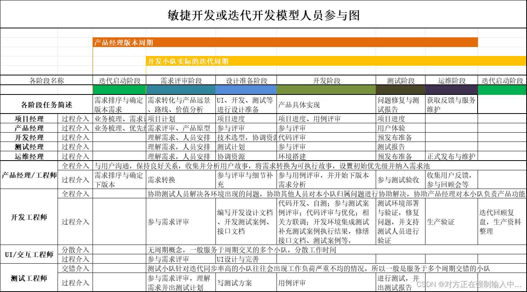
Task: Click the cell starting 测试环境部署与验证
Action: pyautogui.click(x=401, y=222)
